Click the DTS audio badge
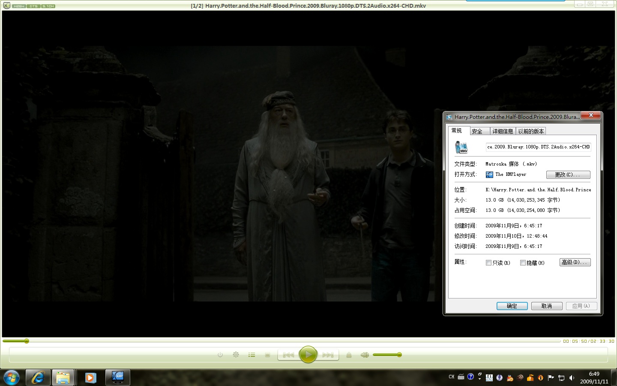This screenshot has width=617, height=386. 33,6
